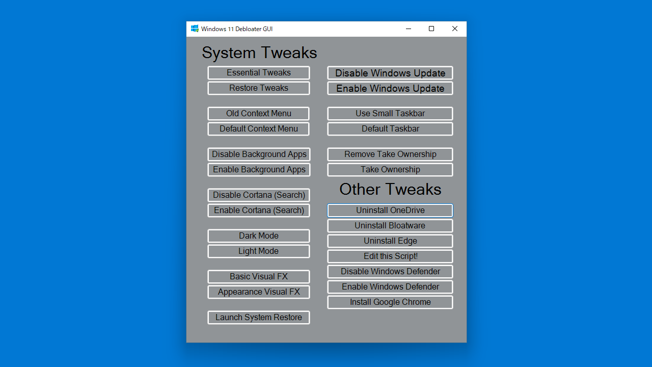Apply the Old Context Menu
This screenshot has width=652, height=367.
259,114
